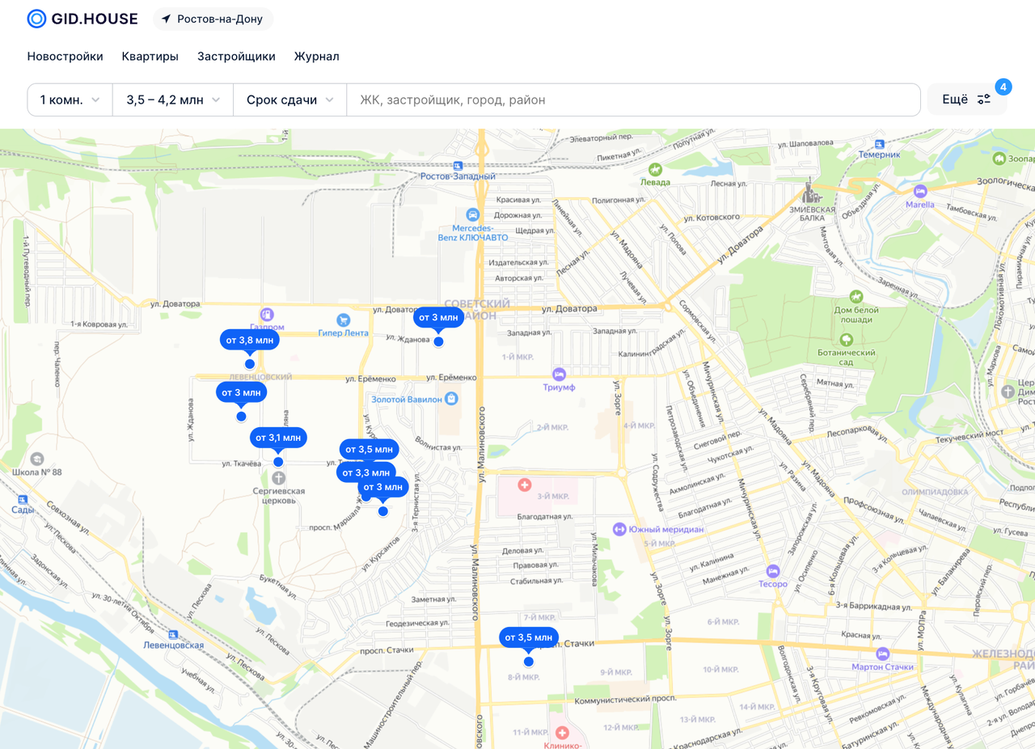Click the filter sliders icon in Ещё
Viewport: 1035px width, 749px height.
tap(983, 99)
